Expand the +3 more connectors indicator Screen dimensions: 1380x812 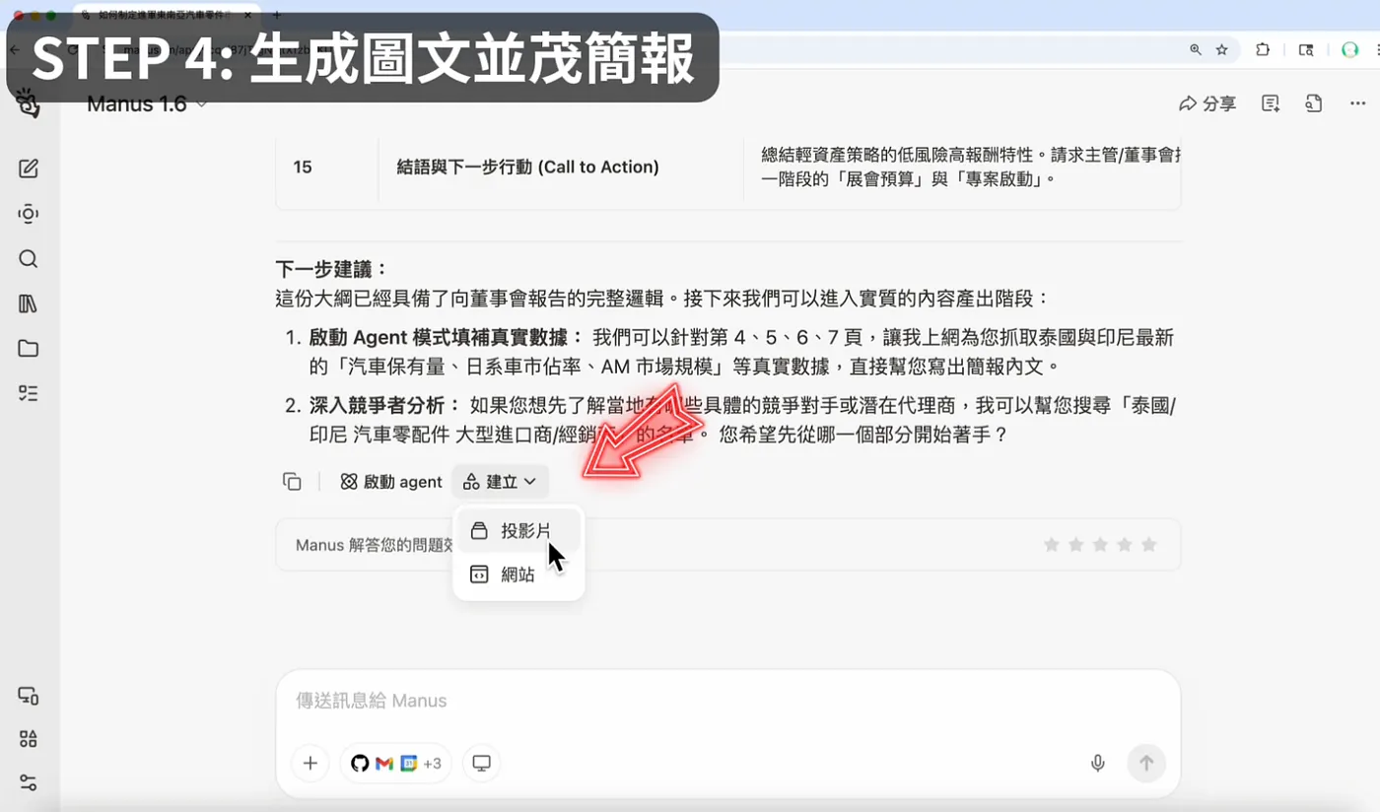[x=432, y=763]
